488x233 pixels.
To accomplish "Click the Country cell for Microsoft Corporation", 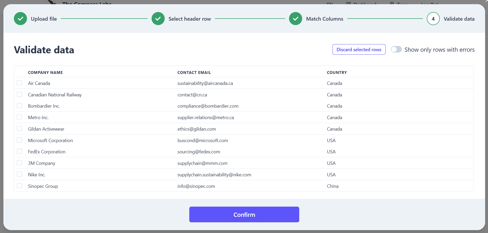I will click(x=331, y=141).
